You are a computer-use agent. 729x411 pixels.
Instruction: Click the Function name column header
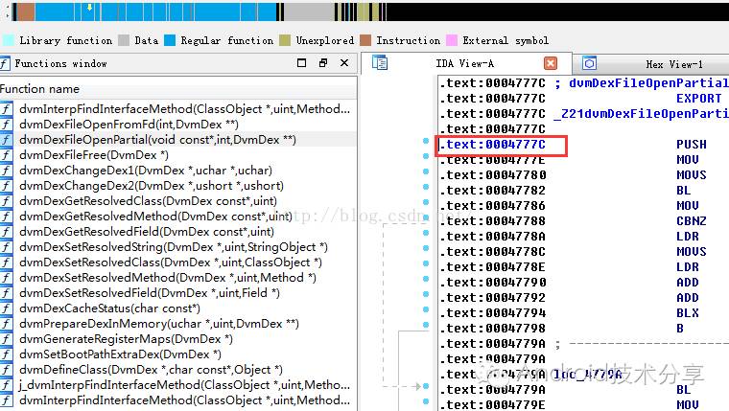pos(178,89)
